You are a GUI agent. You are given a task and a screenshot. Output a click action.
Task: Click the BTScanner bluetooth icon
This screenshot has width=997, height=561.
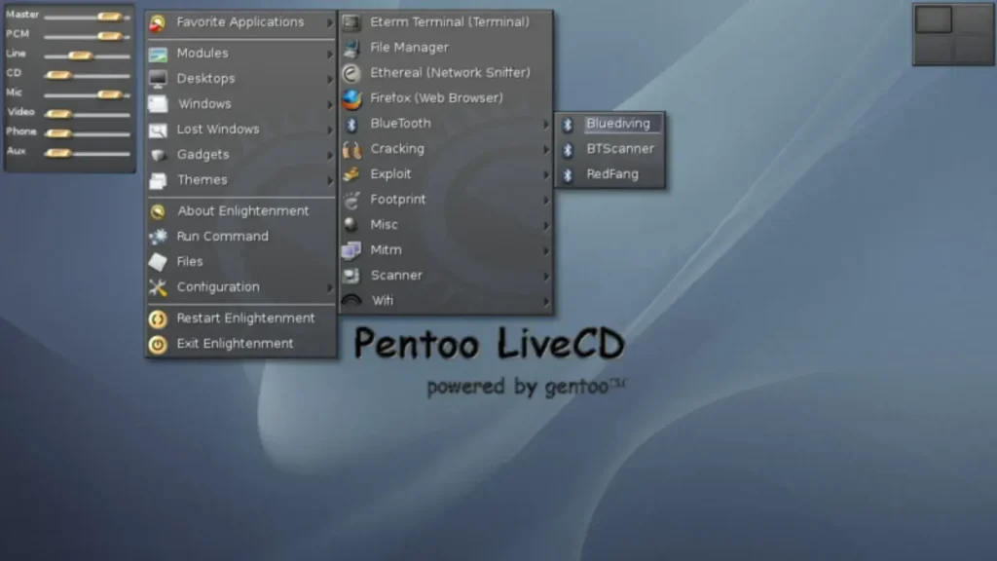coord(568,149)
